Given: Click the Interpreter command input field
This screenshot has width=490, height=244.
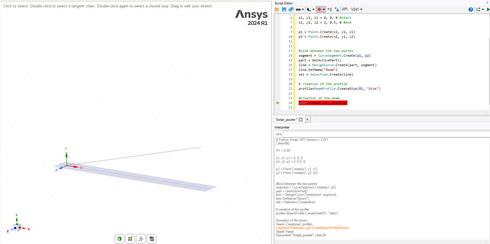Looking at the screenshot, I should coord(385,134).
